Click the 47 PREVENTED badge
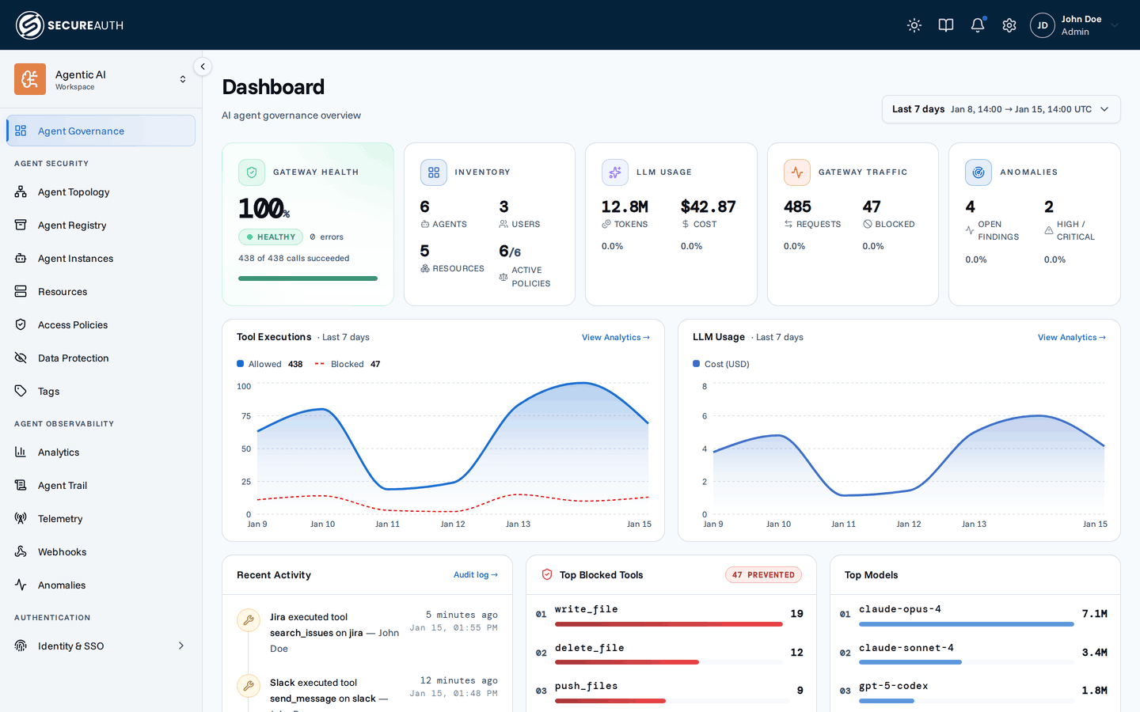1140x712 pixels. point(763,575)
